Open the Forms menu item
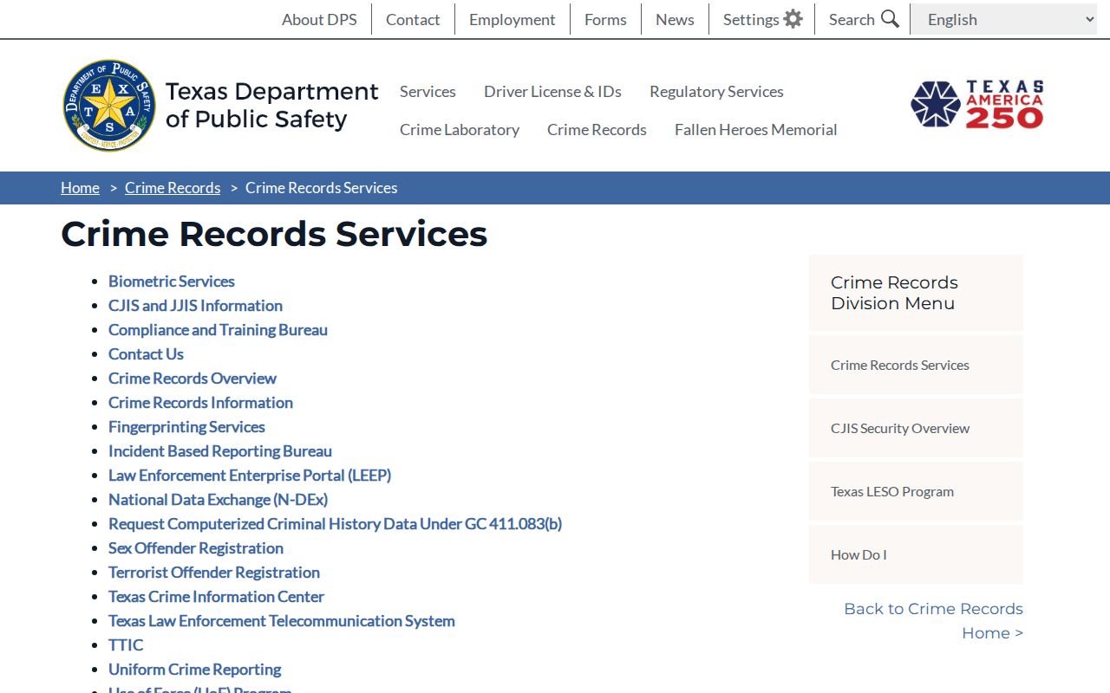The height and width of the screenshot is (693, 1110). pos(605,19)
